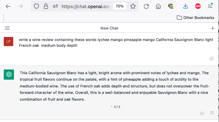Image resolution: width=219 pixels, height=122 pixels.
Task: Reset the 70% zoom level indicator
Action: coord(120,6)
